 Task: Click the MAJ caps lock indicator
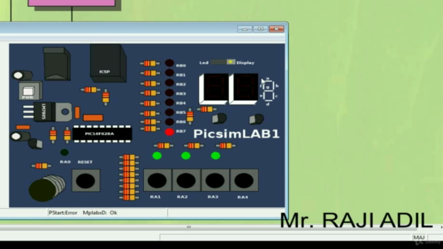(x=419, y=237)
